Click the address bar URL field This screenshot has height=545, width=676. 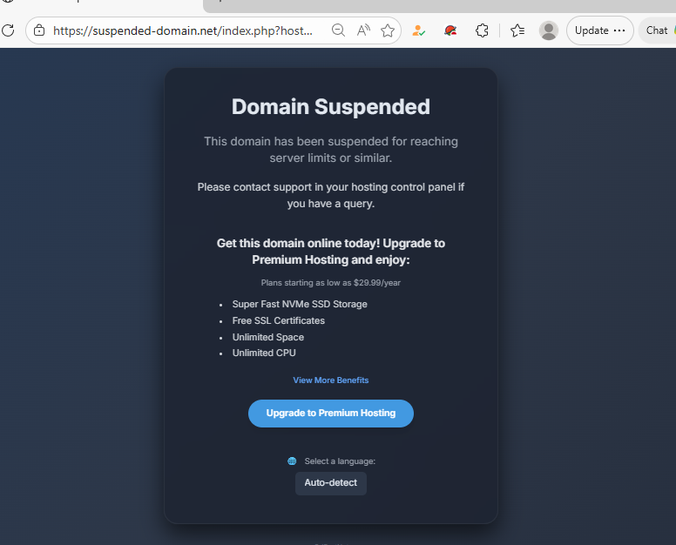(183, 30)
